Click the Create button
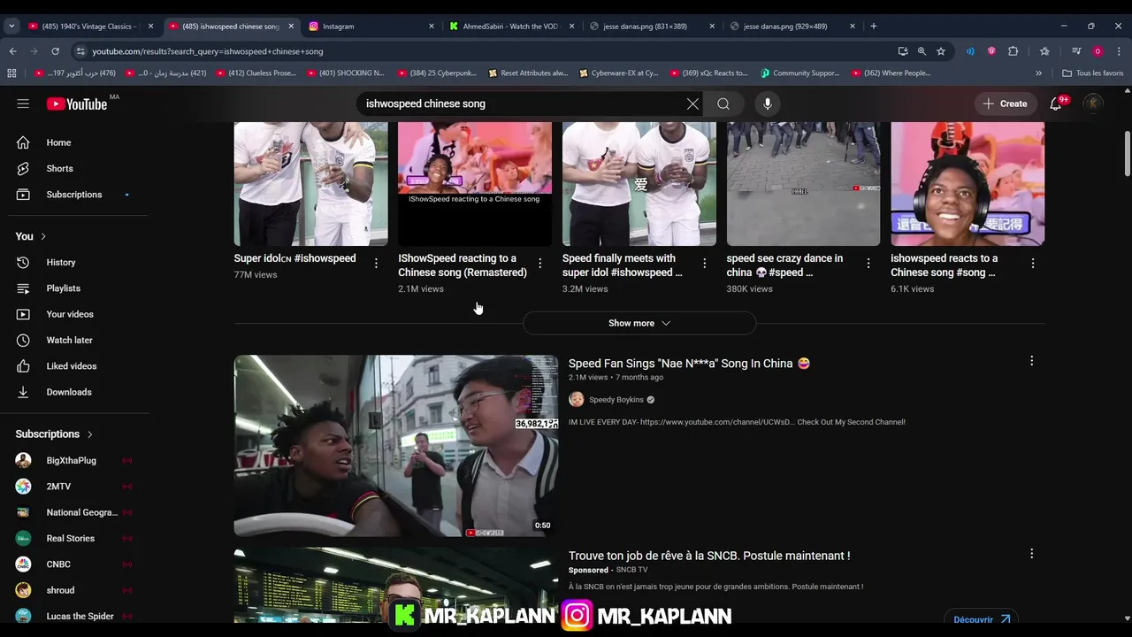 (x=1005, y=104)
